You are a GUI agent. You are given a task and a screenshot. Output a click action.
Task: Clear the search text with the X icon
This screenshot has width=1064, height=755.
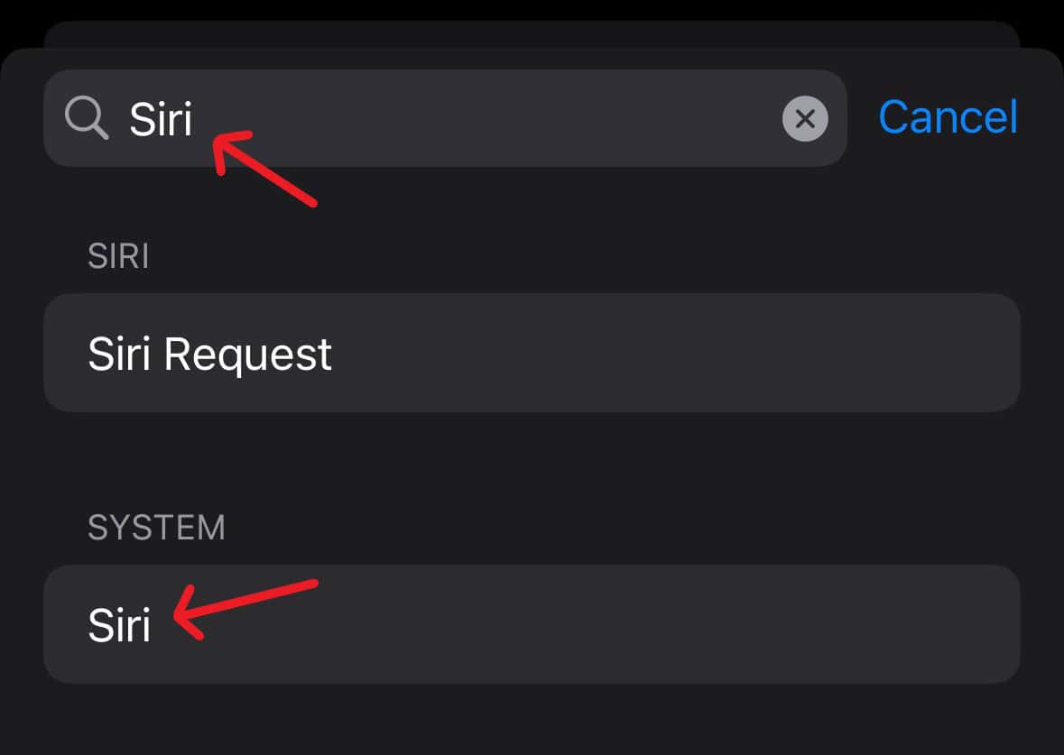pyautogui.click(x=805, y=118)
